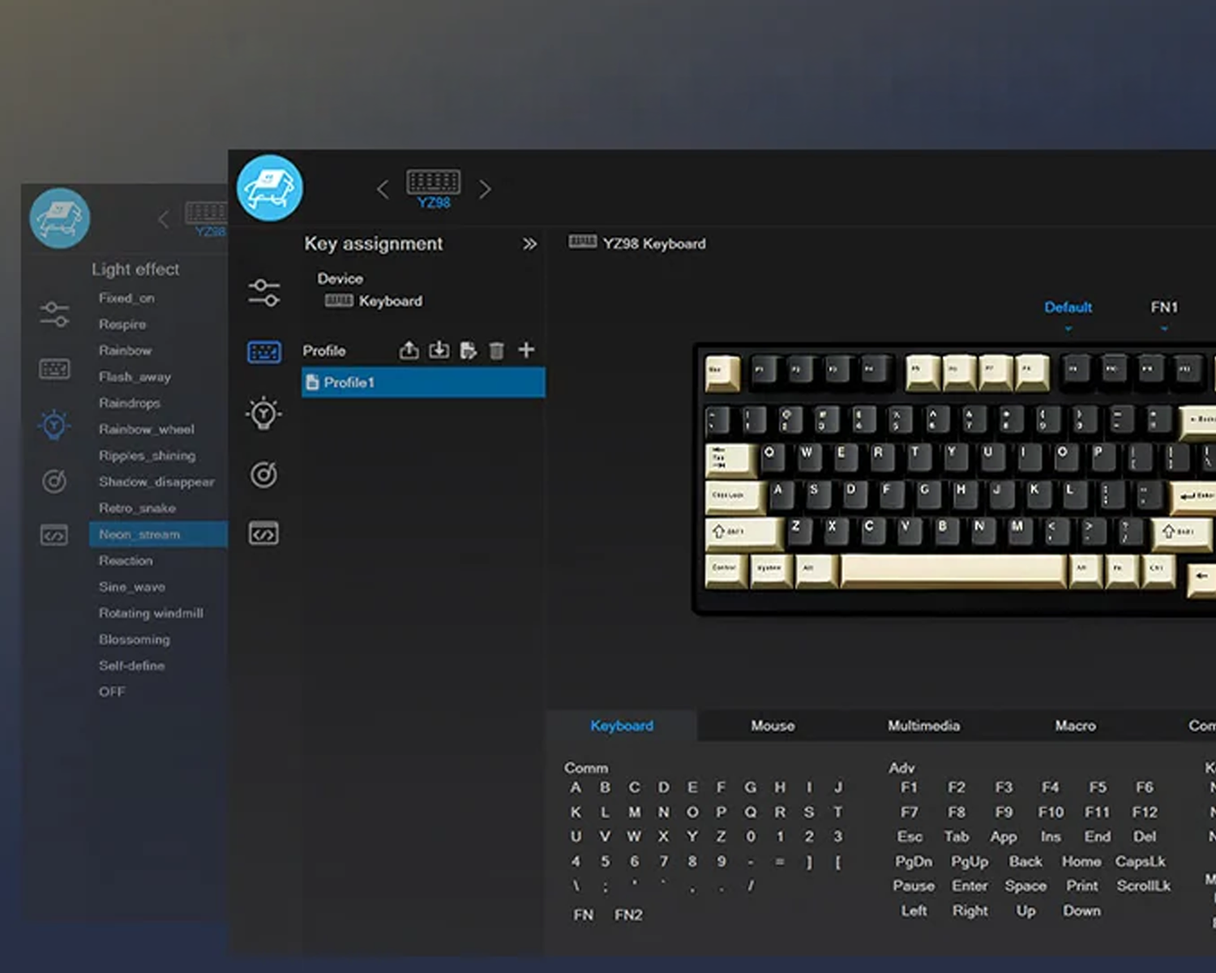Collapse the Key assignment panel chevrons
The height and width of the screenshot is (973, 1216).
[529, 244]
